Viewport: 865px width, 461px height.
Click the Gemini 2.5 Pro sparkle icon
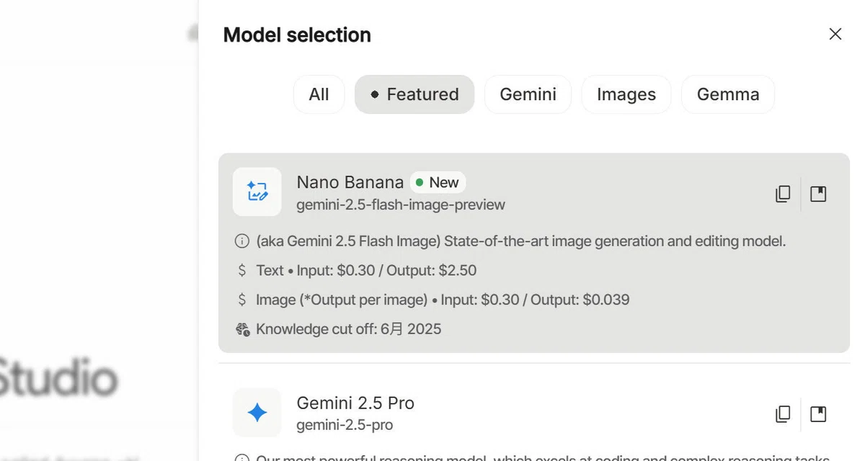coord(257,413)
